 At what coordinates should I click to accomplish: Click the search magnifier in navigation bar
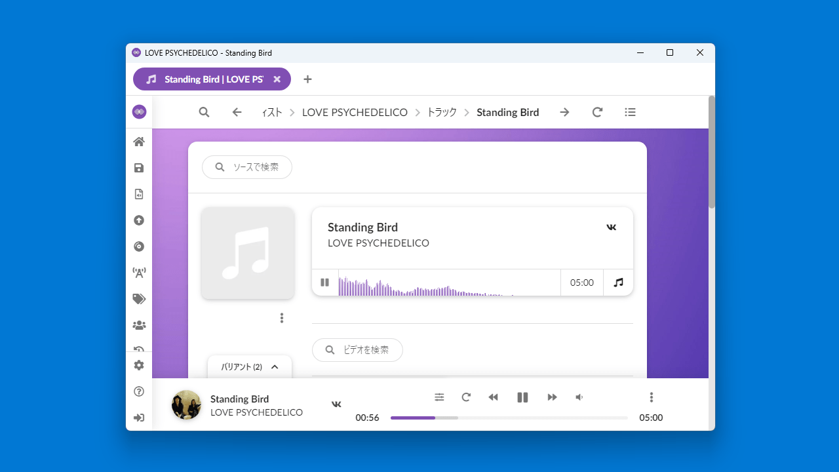(205, 112)
